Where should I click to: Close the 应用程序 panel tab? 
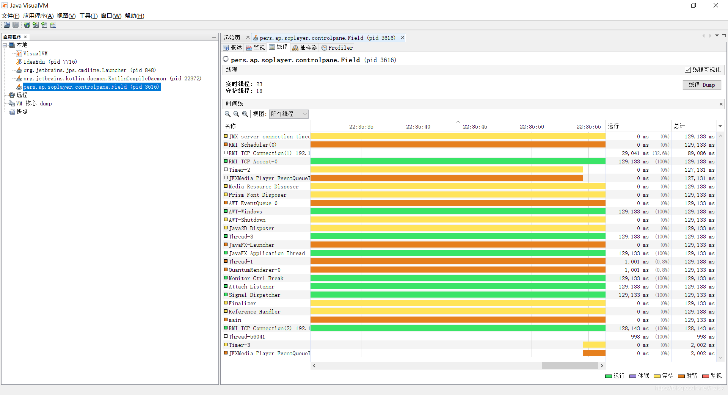[25, 37]
